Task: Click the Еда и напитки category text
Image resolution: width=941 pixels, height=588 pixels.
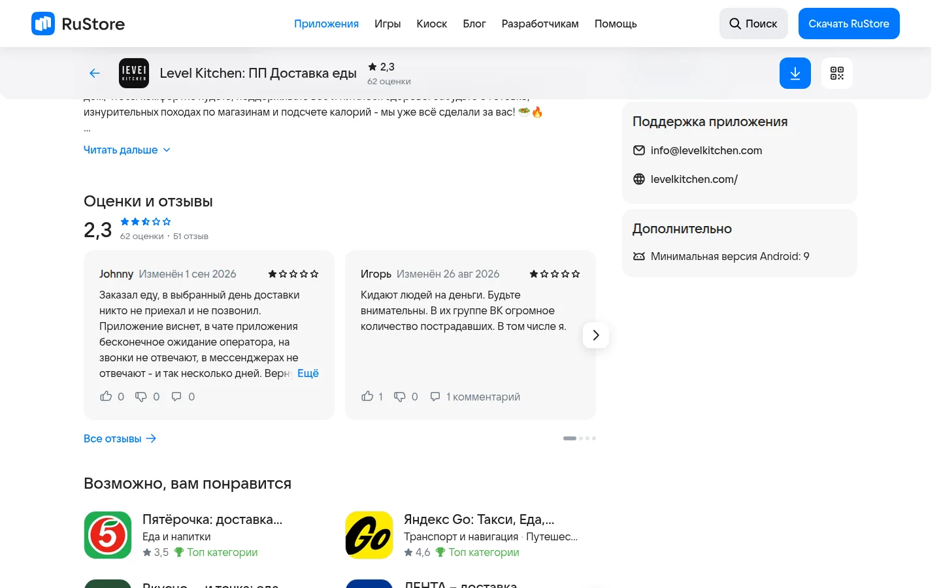Action: coord(176,536)
